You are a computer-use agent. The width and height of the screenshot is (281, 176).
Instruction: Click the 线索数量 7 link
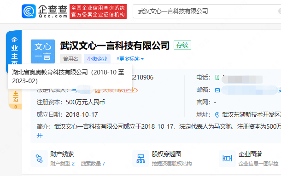pos(93,164)
